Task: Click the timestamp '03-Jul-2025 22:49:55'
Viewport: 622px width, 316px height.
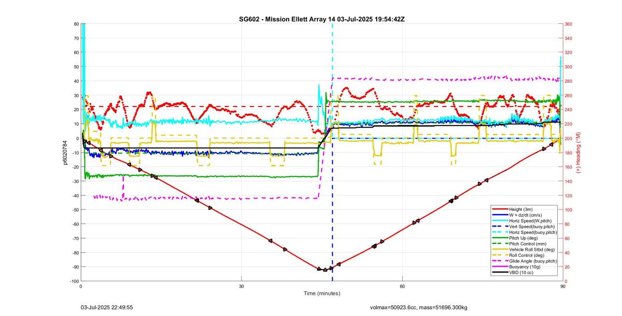Action: (107, 307)
